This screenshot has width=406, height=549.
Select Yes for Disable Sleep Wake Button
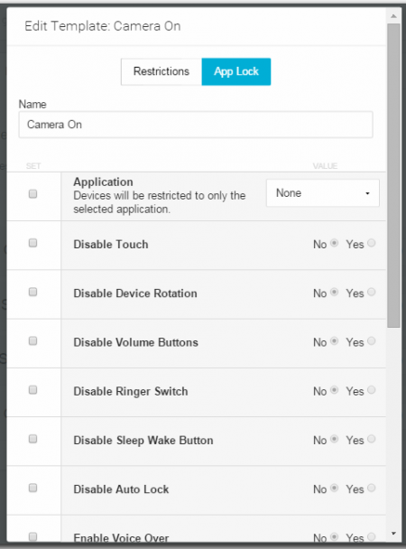tap(372, 439)
